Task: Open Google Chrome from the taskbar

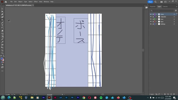Action: (84, 97)
